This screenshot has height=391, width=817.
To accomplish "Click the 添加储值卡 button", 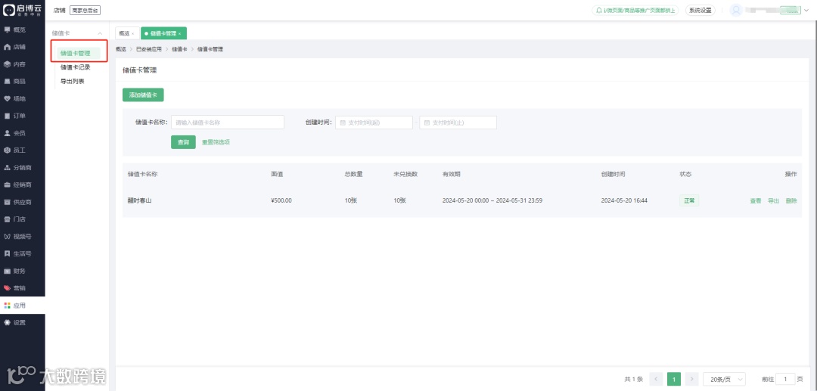I will pyautogui.click(x=143, y=95).
